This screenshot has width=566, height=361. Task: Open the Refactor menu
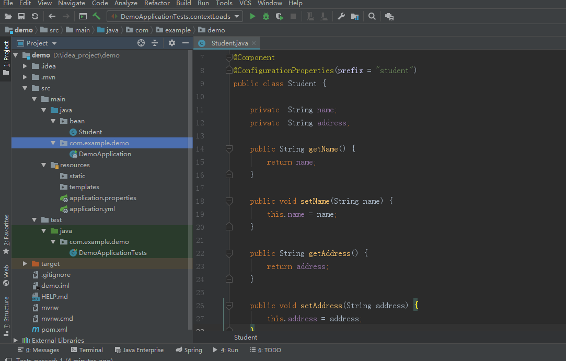click(157, 3)
